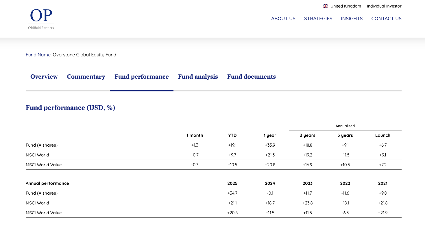
Task: Click the MSCI World 2022 value -18.1
Action: [345, 203]
